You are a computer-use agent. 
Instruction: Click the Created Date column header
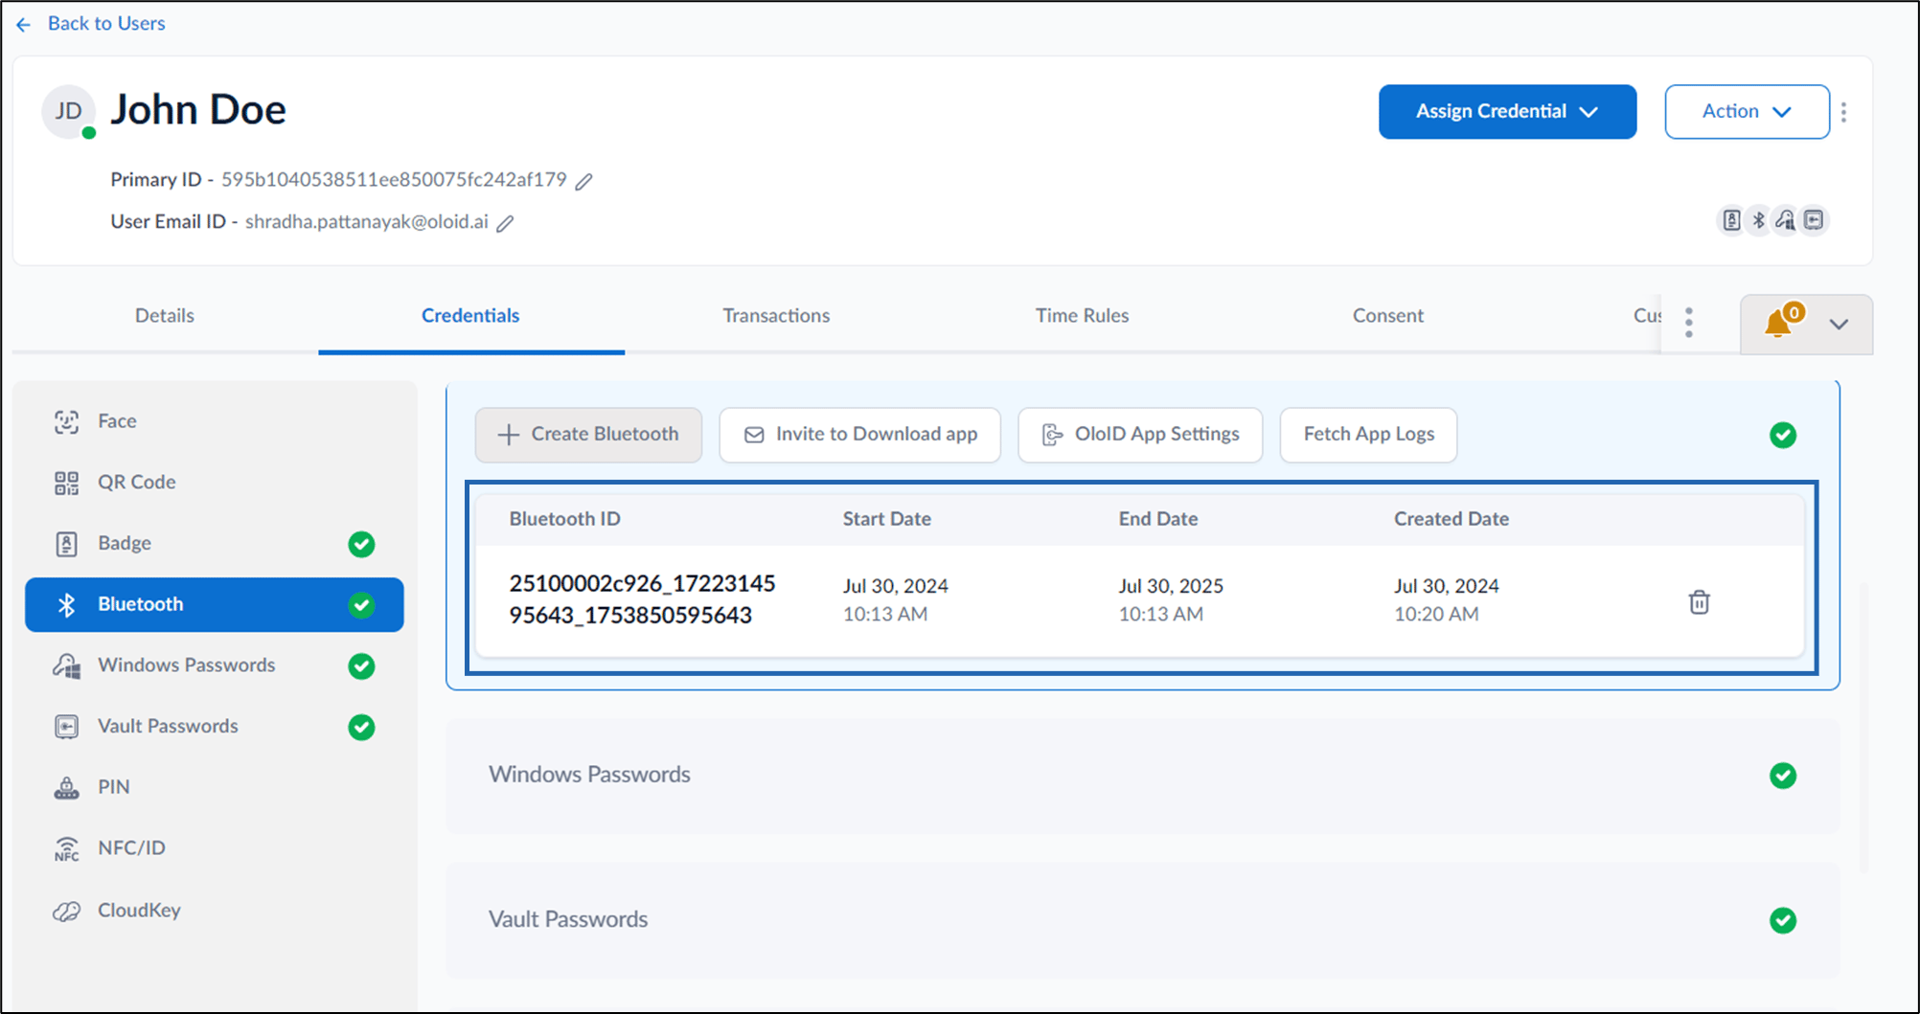coord(1451,519)
